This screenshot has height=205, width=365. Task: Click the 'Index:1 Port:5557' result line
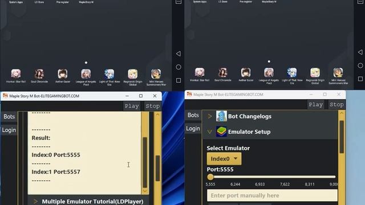56,172
